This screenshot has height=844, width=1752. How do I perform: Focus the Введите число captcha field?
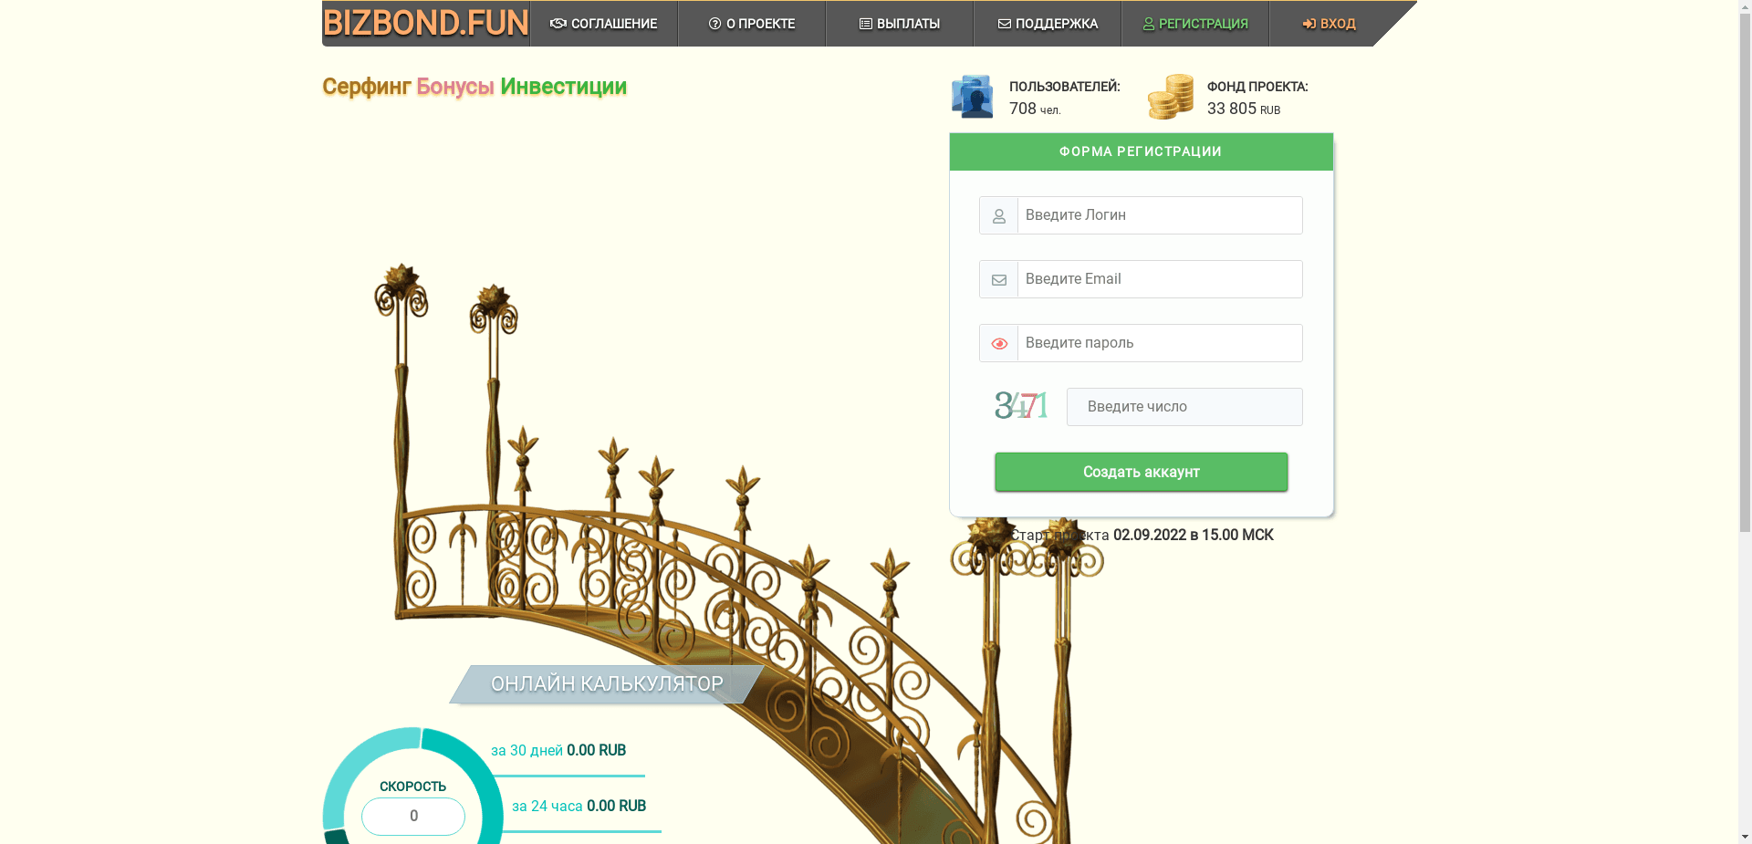[x=1184, y=407]
